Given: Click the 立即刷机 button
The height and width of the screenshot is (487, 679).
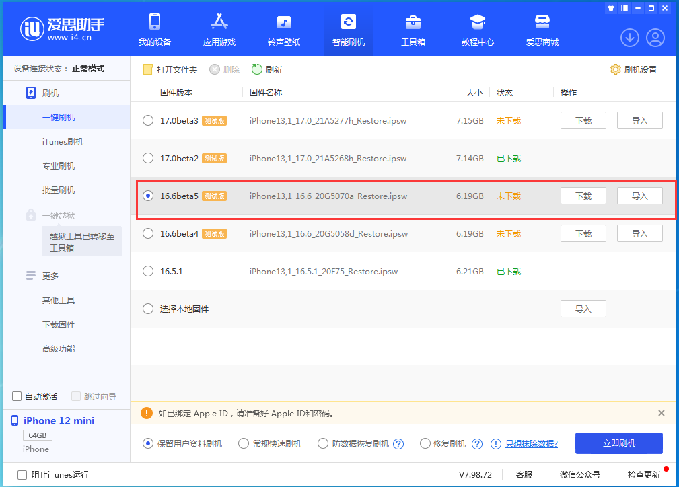Looking at the screenshot, I should [x=618, y=443].
